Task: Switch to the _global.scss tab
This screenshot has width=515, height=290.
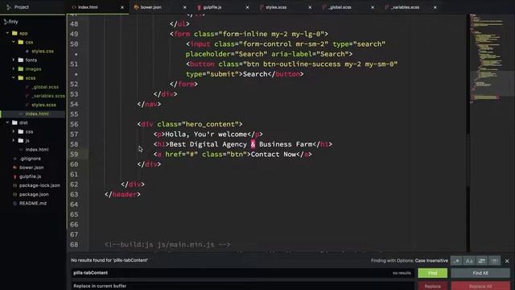Action: pos(348,7)
